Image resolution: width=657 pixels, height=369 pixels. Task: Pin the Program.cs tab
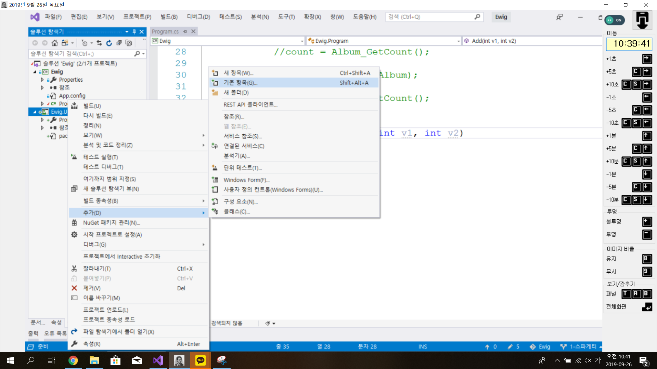pos(185,31)
